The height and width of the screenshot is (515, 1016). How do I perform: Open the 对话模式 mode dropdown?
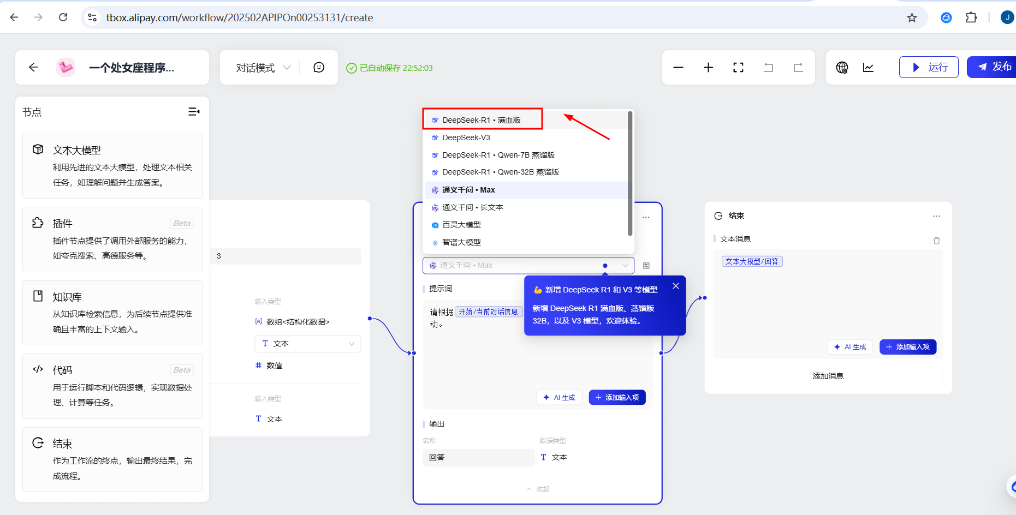tap(264, 68)
